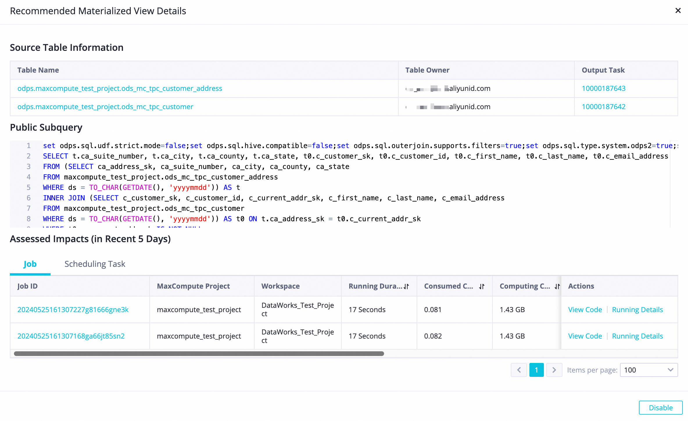Open ods_mc_tpc_customer table link

[105, 107]
